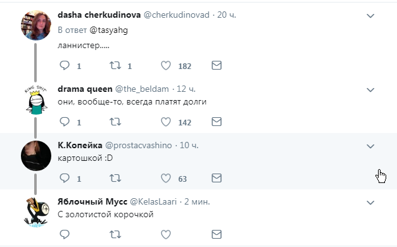397x247 pixels.
Task: Expand the options chevron on drama queen's tweet
Action: (370, 90)
